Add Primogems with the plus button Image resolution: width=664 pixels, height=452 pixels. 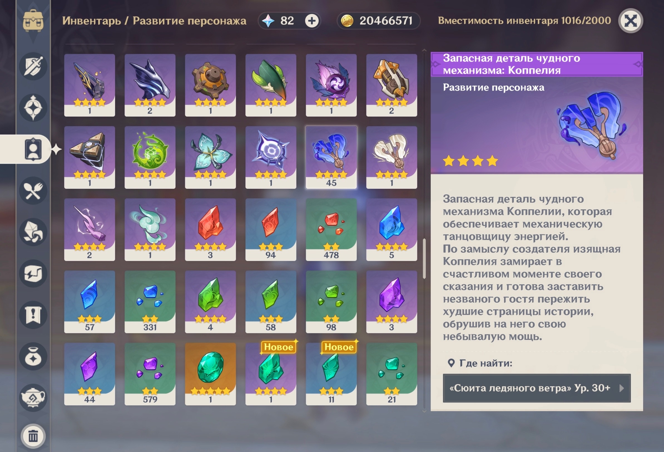coord(312,21)
